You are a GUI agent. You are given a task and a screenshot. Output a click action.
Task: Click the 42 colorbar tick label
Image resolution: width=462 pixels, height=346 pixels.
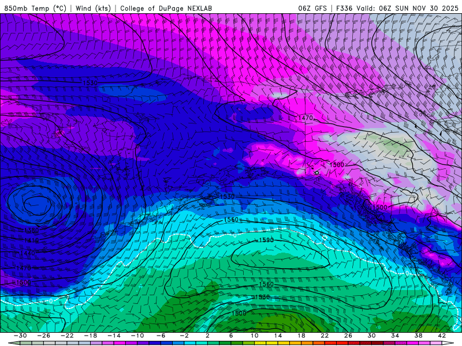pos(442,336)
